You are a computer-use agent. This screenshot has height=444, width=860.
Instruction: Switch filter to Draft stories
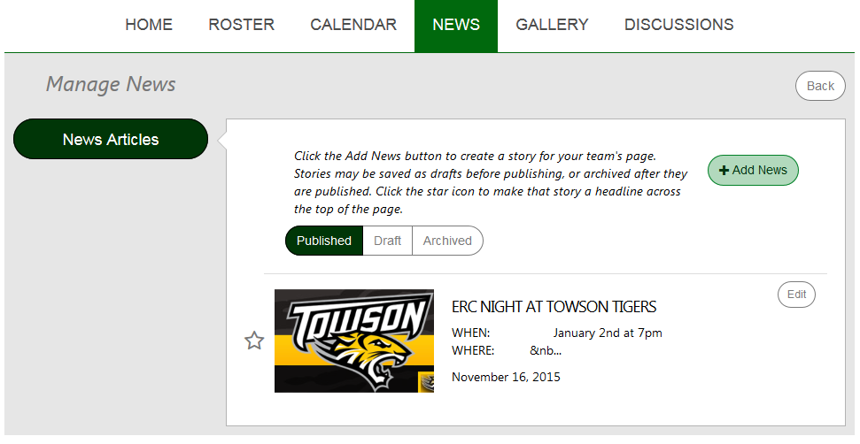(x=387, y=241)
